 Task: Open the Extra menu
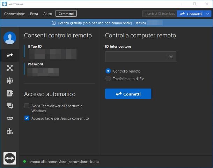pyautogui.click(x=34, y=14)
